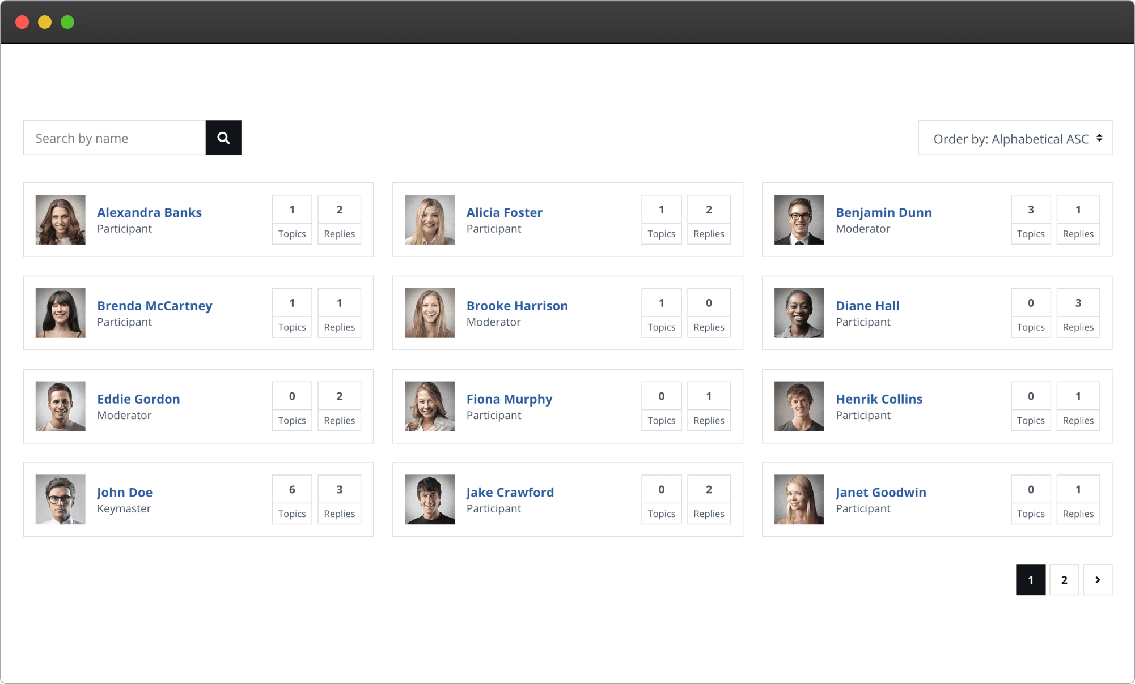Open Eddie Gordon profile link
1135x684 pixels.
coord(138,399)
